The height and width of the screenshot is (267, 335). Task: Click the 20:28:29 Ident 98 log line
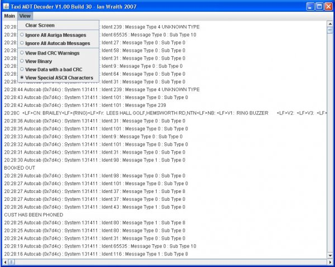tap(95, 176)
